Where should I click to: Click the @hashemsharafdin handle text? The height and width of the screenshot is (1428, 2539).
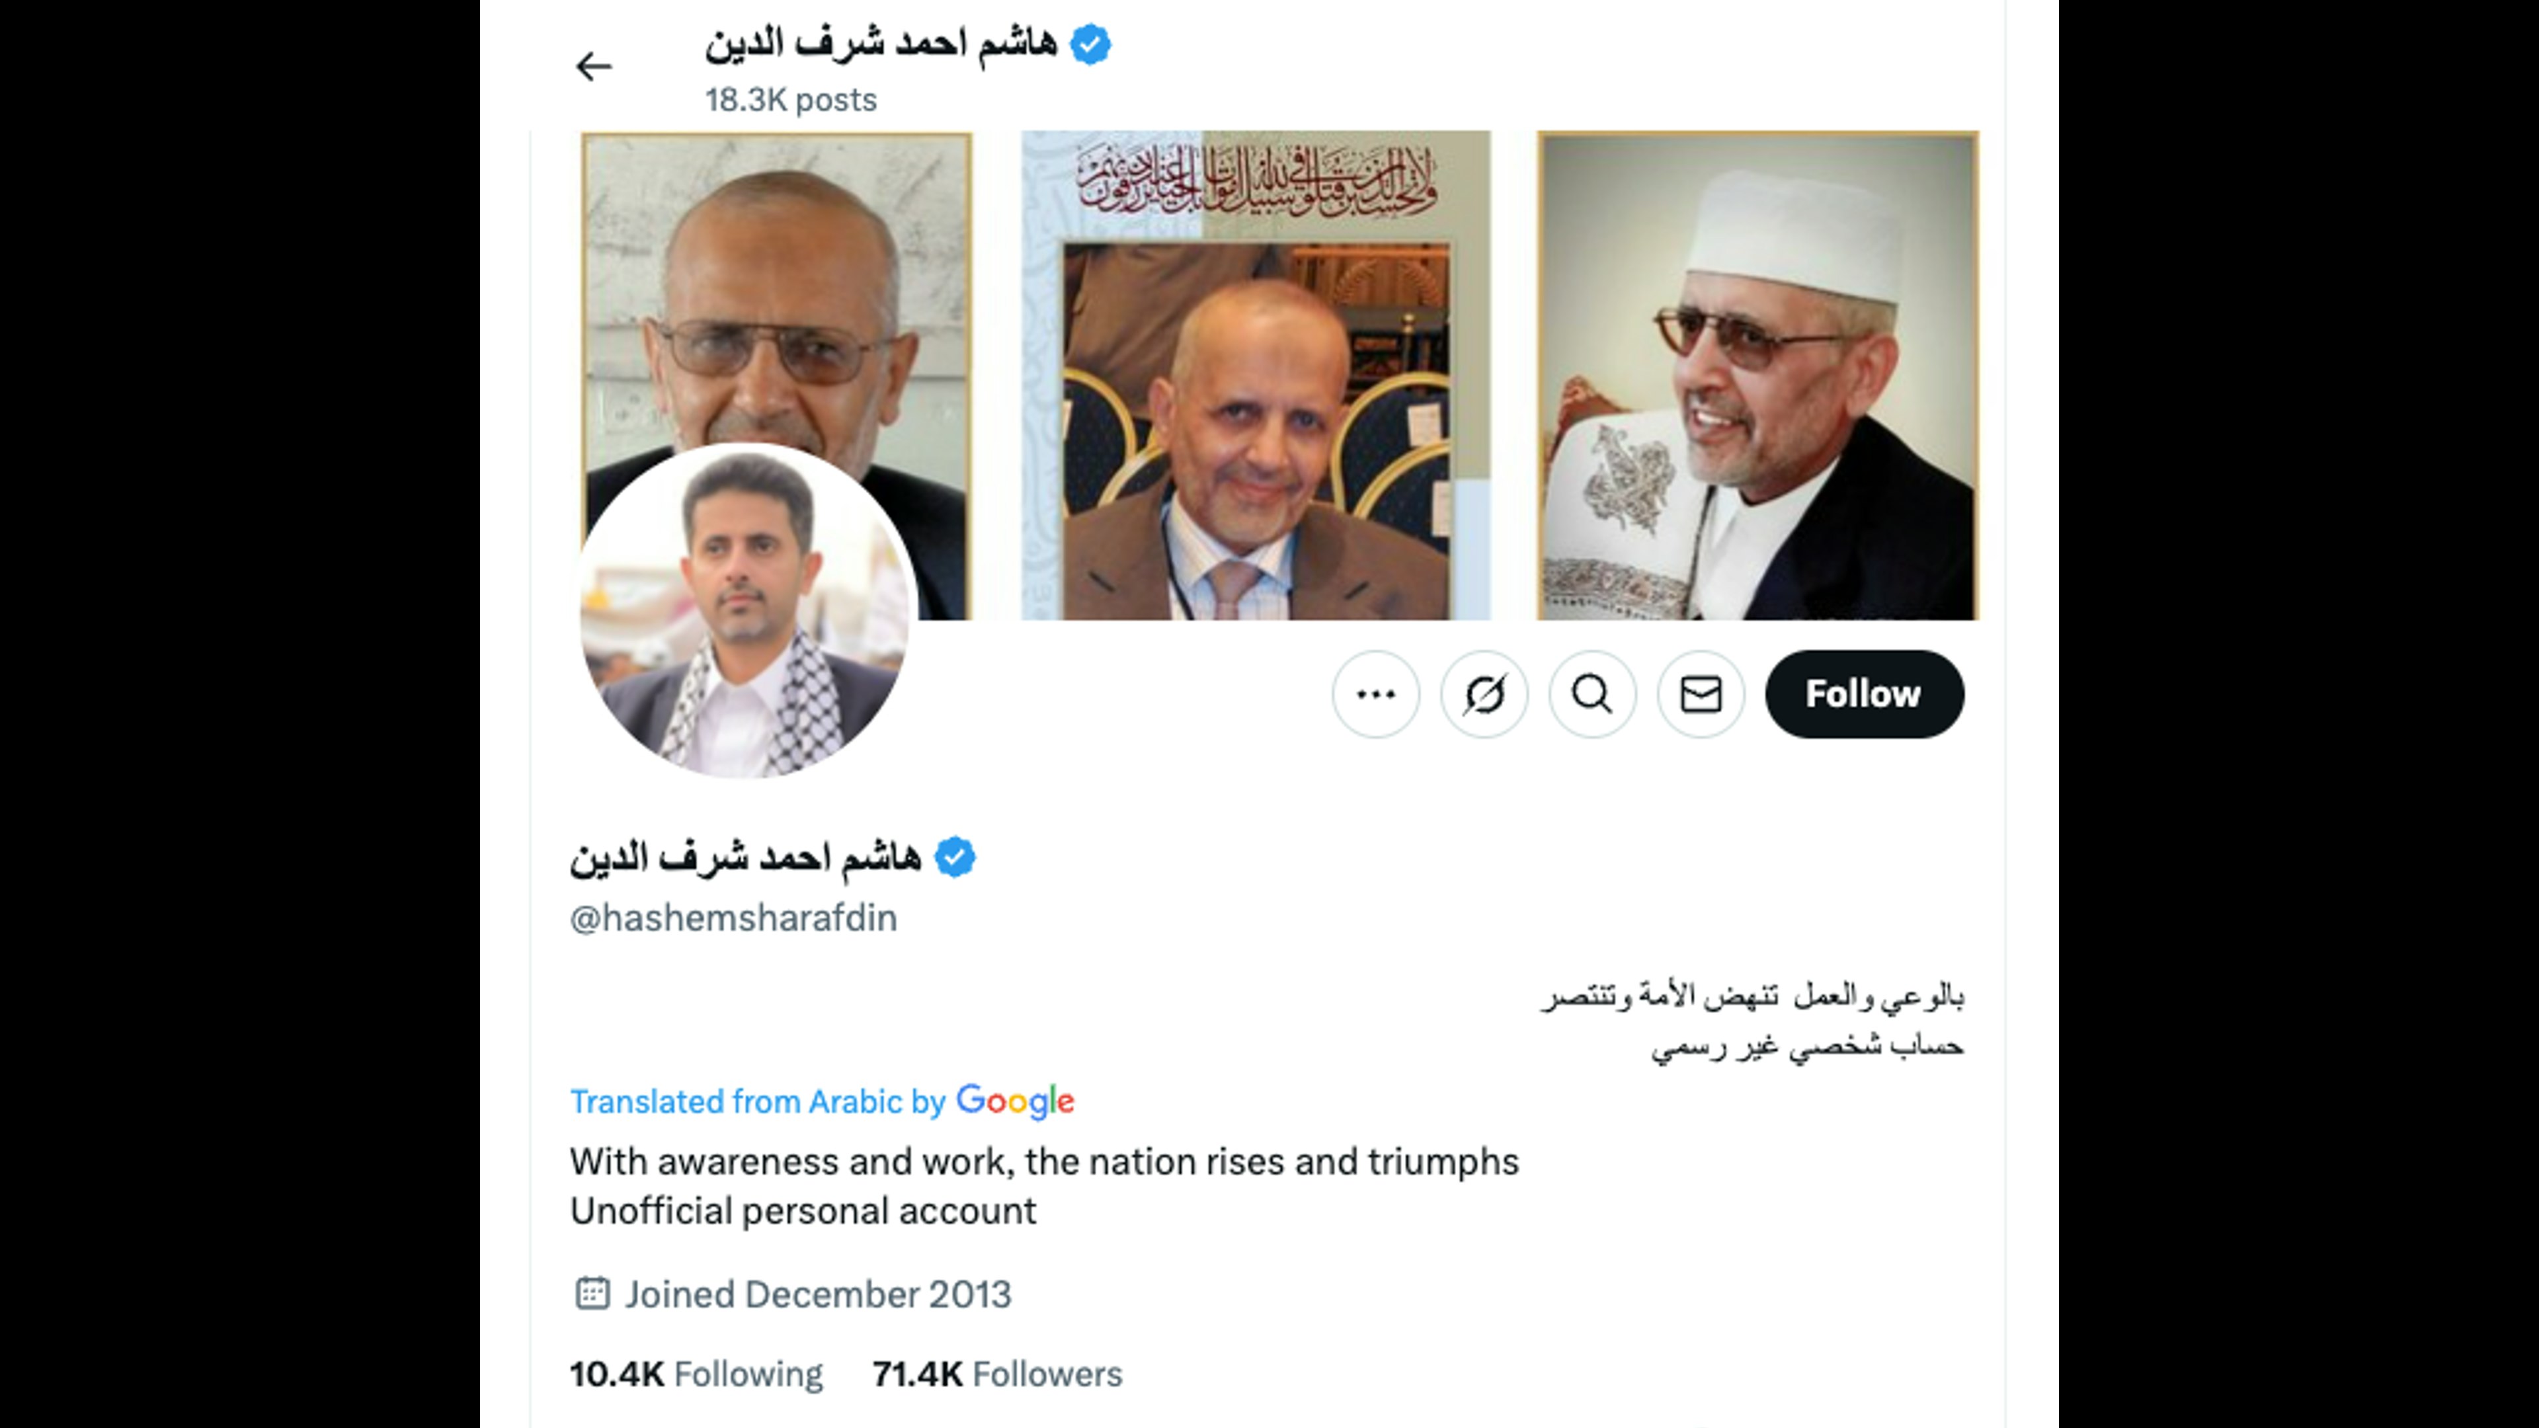pos(733,918)
